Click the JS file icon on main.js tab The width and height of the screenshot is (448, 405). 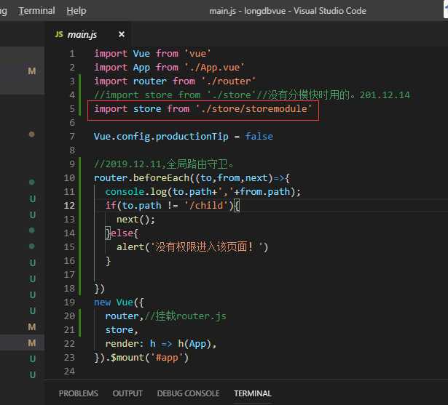[59, 34]
